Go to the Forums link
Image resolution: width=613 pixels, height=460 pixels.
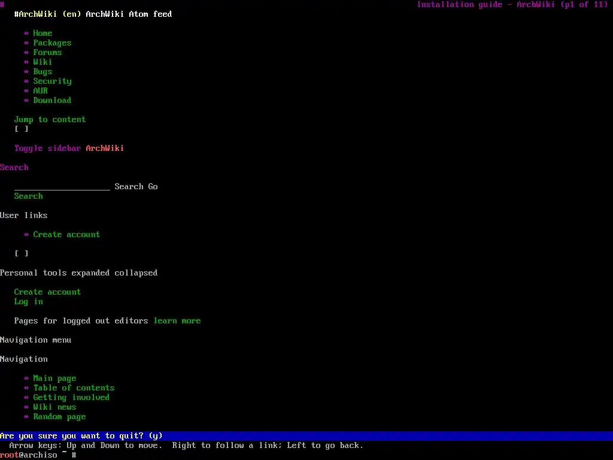click(47, 53)
